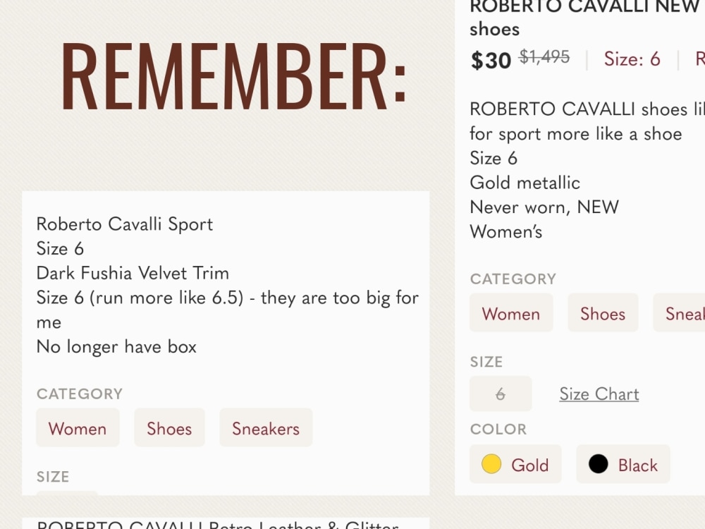Select the crossed-out size 6 chip
The height and width of the screenshot is (529, 705).
[x=501, y=394]
